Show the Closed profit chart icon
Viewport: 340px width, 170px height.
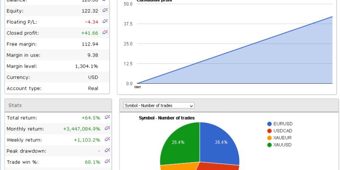coord(105,32)
